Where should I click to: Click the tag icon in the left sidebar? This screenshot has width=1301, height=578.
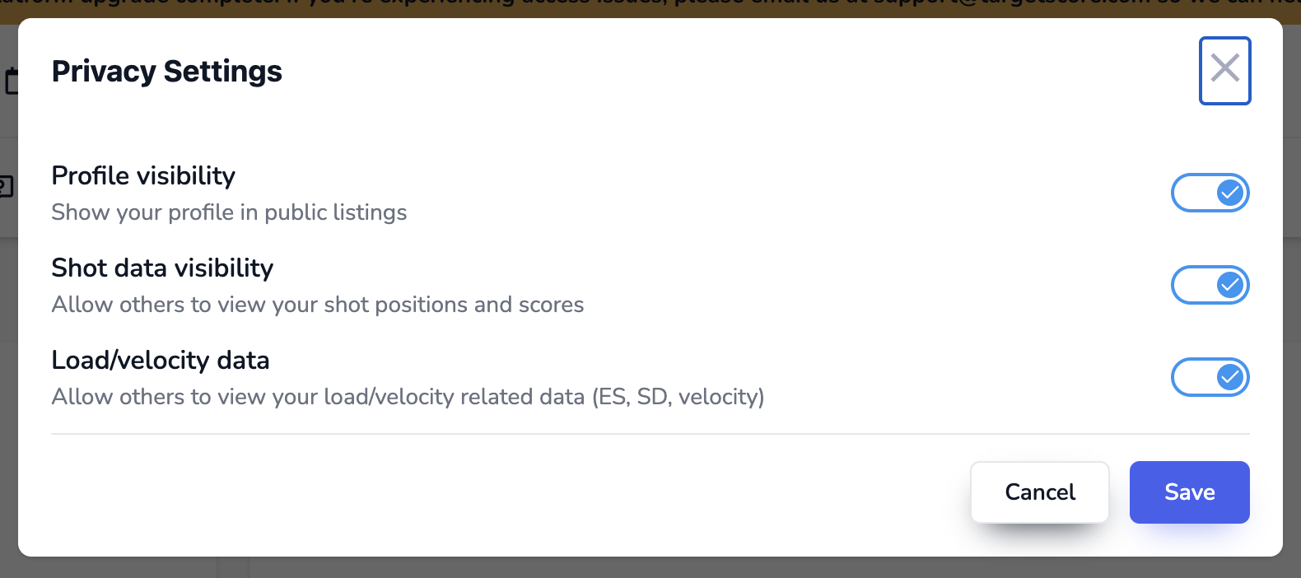pos(7,186)
